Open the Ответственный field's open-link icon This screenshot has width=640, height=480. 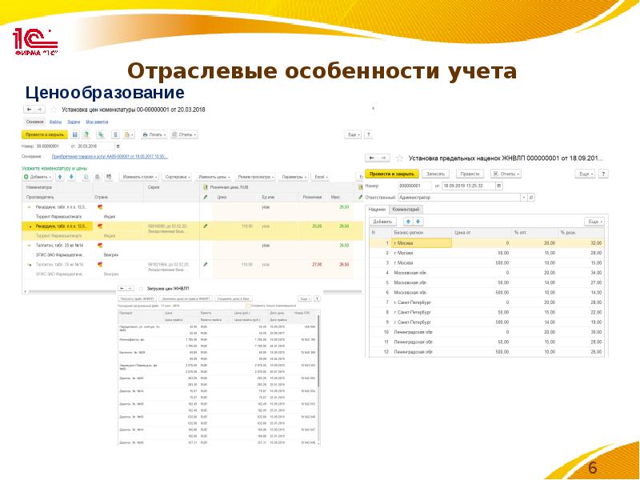click(531, 197)
